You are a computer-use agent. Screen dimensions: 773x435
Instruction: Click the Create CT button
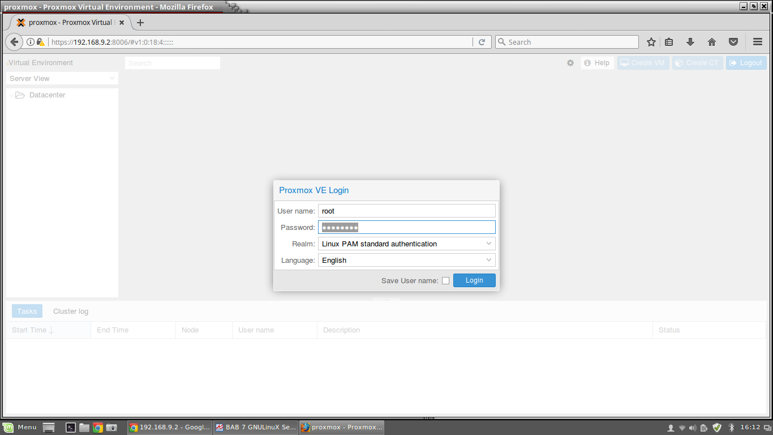click(x=698, y=63)
